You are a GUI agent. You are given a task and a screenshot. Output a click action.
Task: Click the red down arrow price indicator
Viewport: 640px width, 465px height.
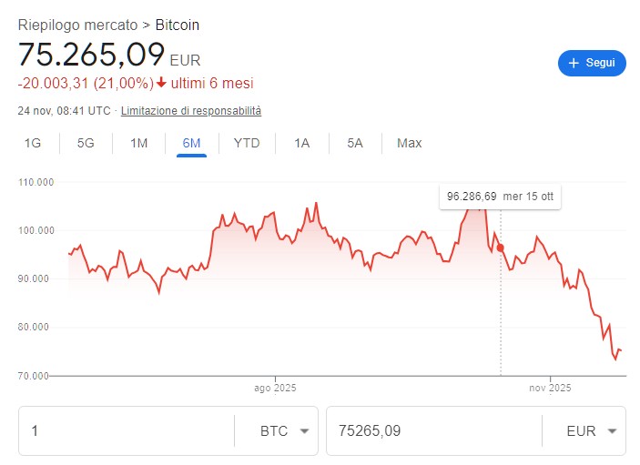point(161,84)
